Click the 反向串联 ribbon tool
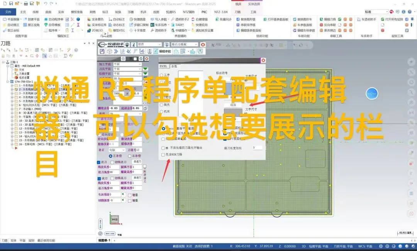This screenshot has height=251, width=417. coord(328,25)
